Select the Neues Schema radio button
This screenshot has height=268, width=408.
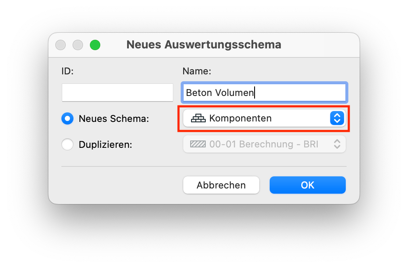67,118
